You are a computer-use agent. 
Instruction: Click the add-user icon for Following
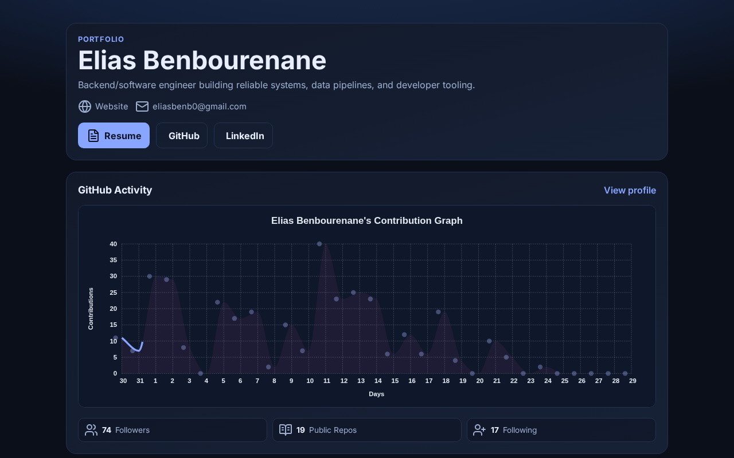click(480, 430)
